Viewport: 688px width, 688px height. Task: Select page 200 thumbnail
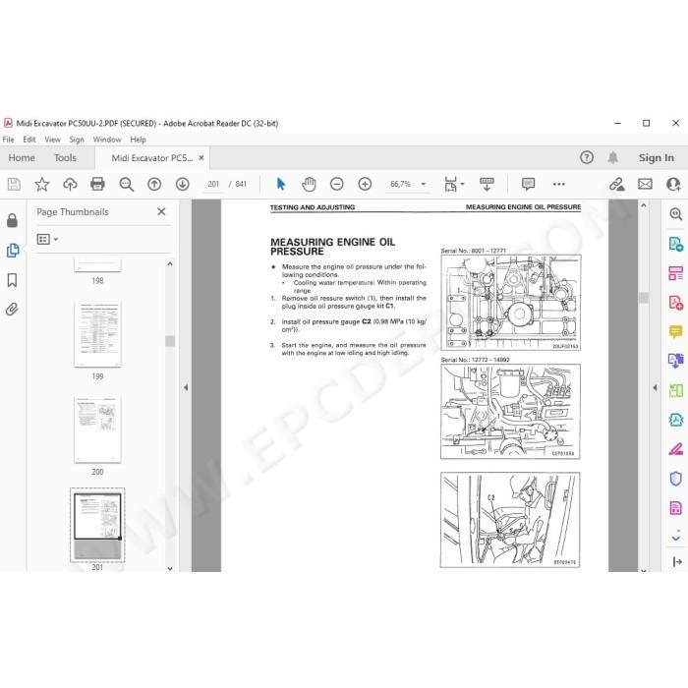click(x=97, y=430)
